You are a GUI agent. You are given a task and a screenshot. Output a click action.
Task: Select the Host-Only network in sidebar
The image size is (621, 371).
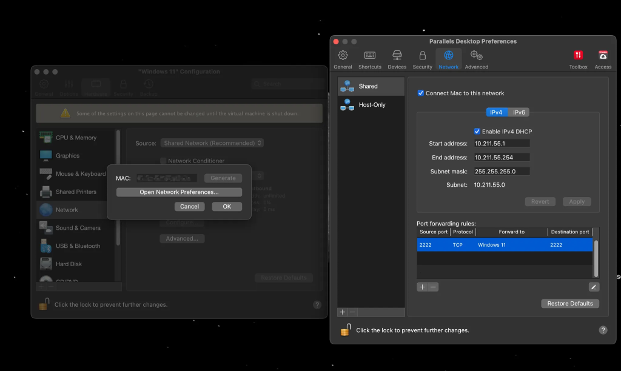pos(371,105)
